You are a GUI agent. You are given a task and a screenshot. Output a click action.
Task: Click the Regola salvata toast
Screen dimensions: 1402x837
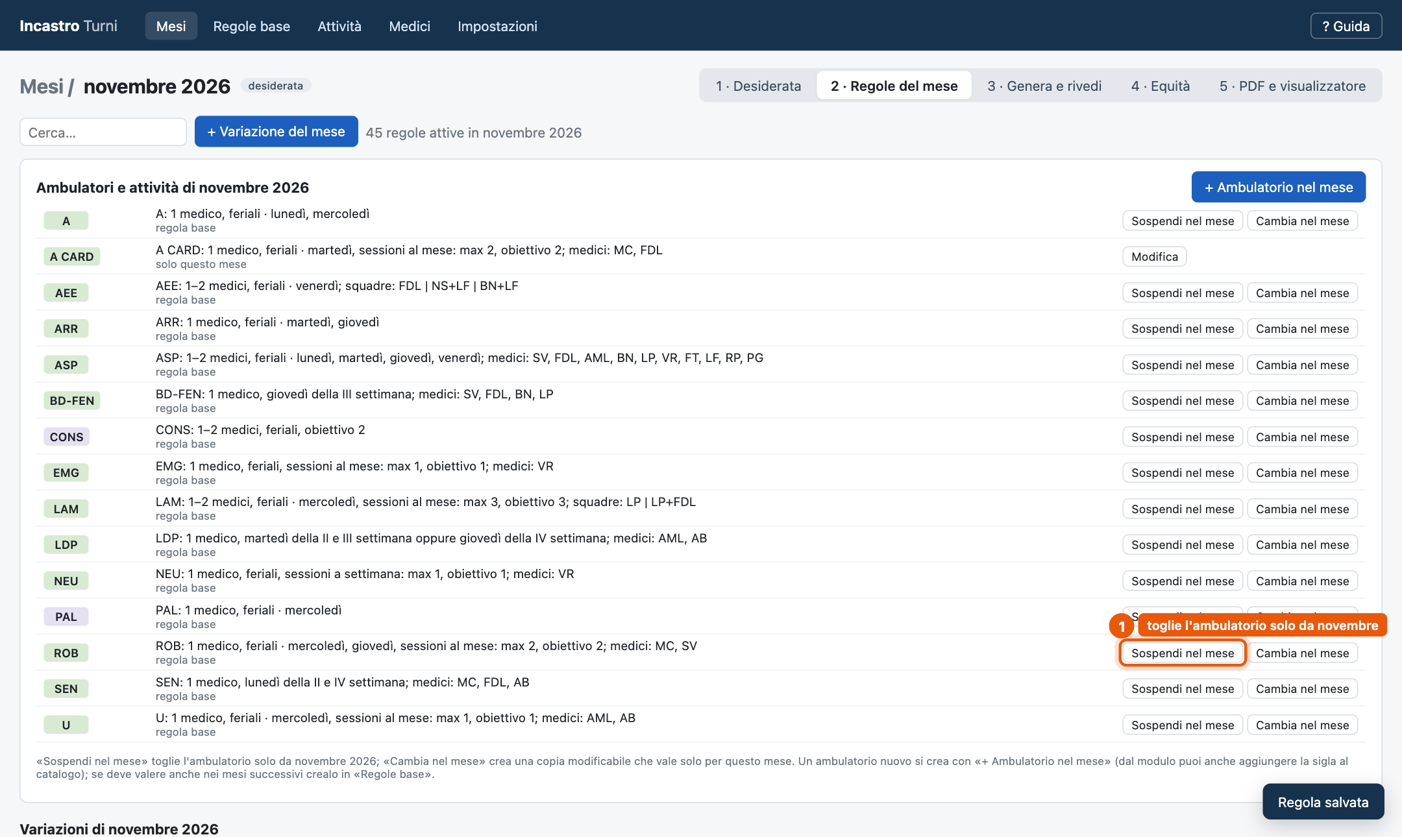coord(1323,802)
